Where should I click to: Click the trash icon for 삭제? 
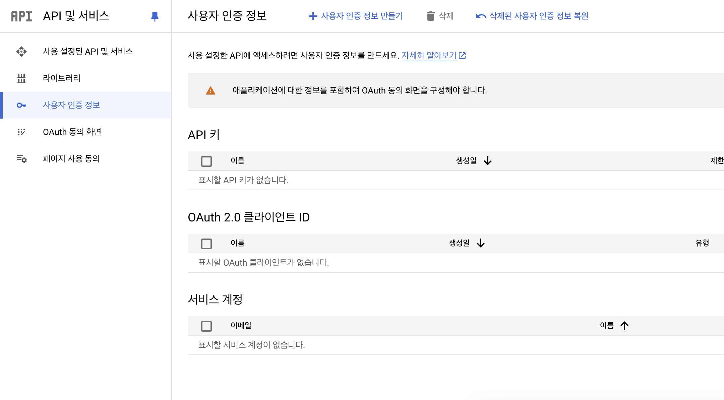(430, 16)
